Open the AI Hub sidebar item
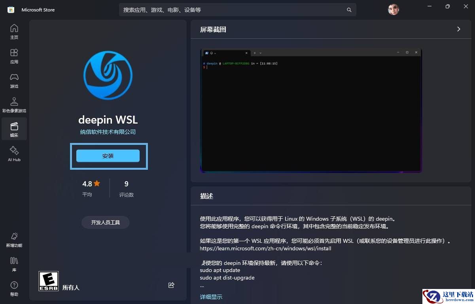Screen dimensions: 475x304 [14, 154]
